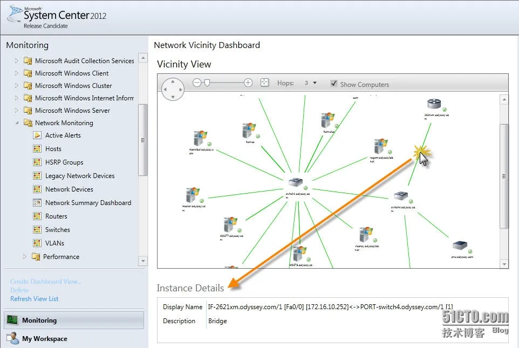
Task: Open the Hops count dropdown
Action: 315,83
